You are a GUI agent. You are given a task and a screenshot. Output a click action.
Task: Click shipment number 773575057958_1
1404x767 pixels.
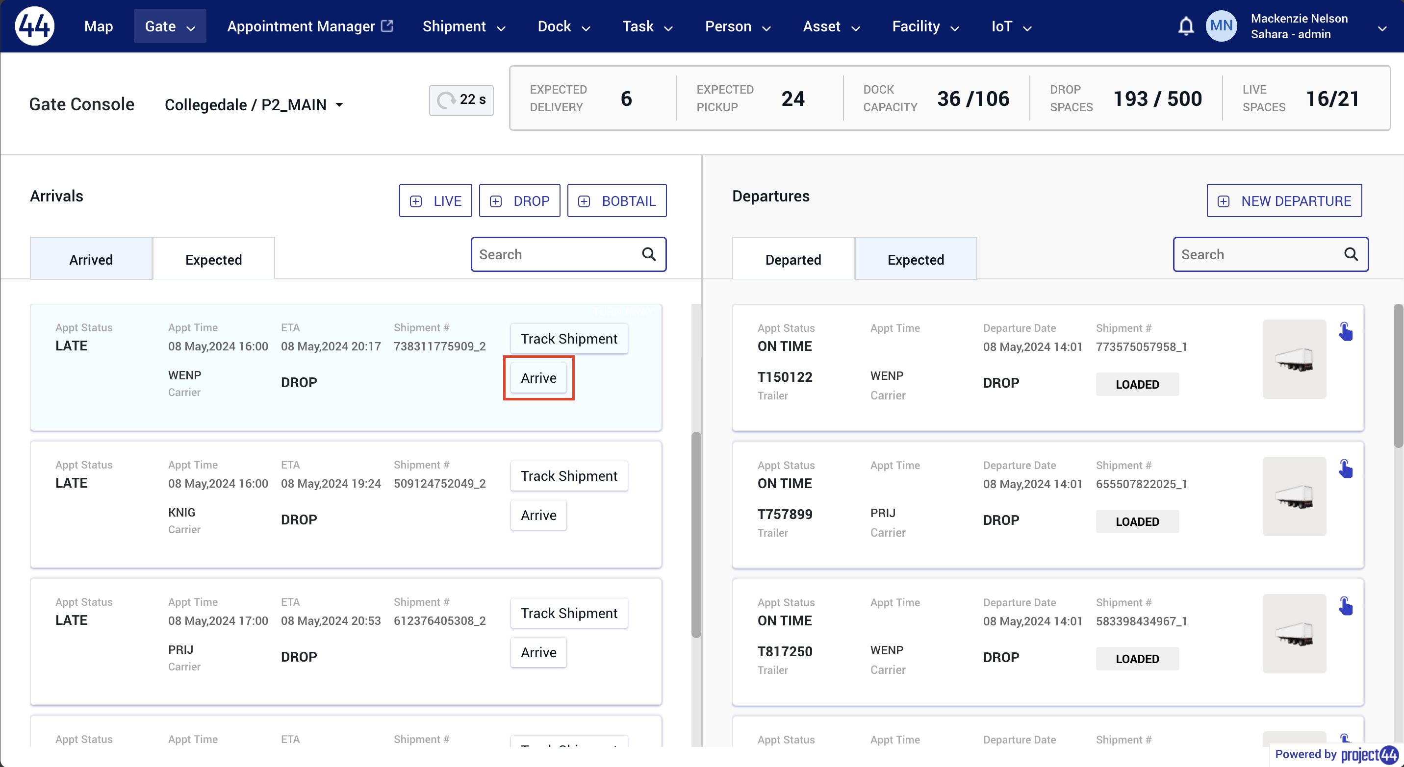pos(1141,346)
